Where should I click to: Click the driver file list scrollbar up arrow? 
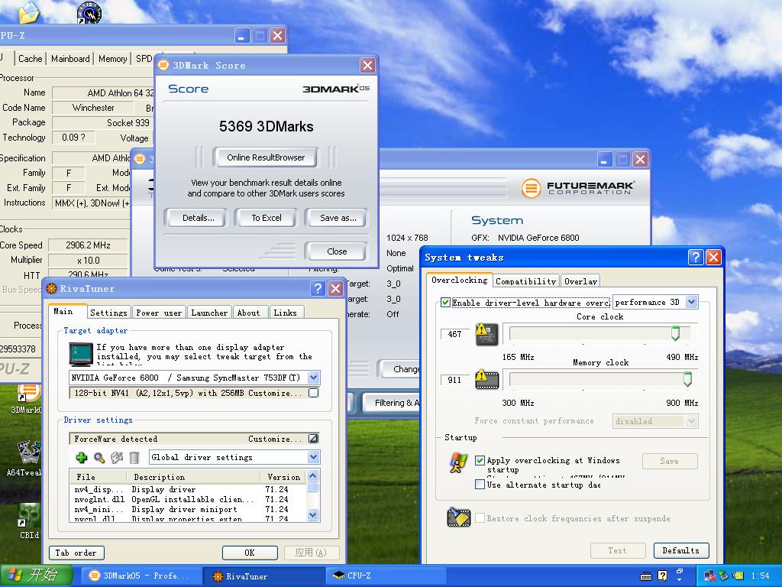[313, 475]
